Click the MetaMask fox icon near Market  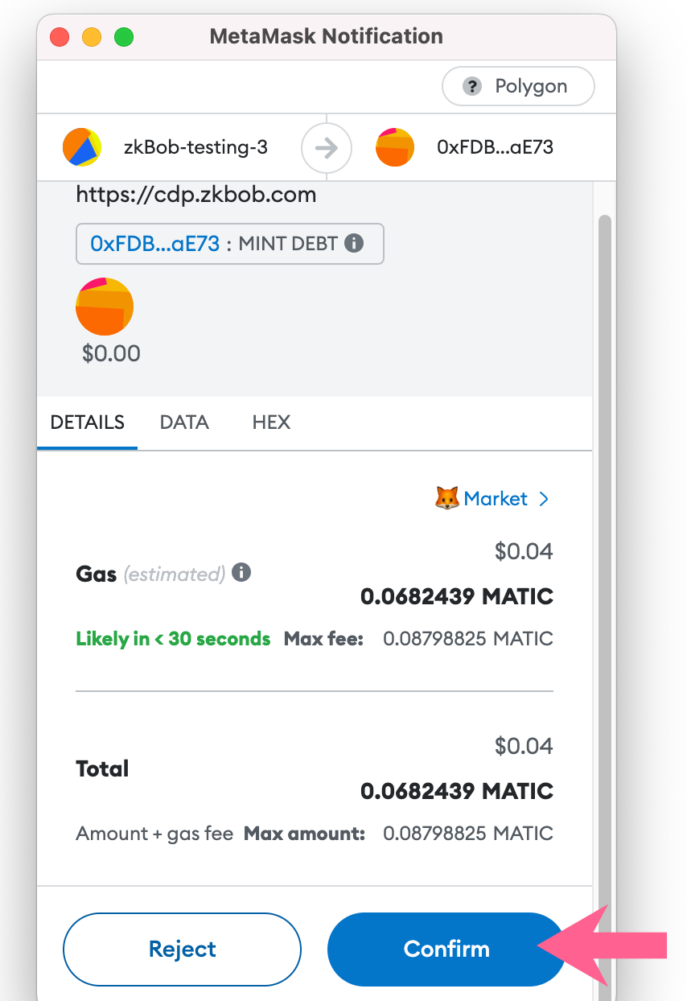point(446,499)
